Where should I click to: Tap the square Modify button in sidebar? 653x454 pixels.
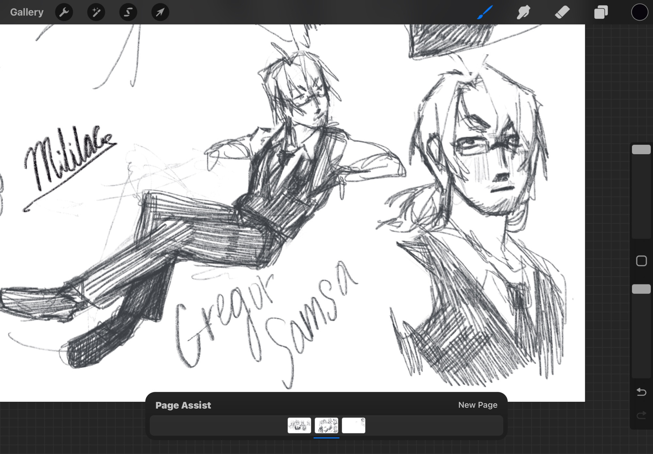click(641, 261)
